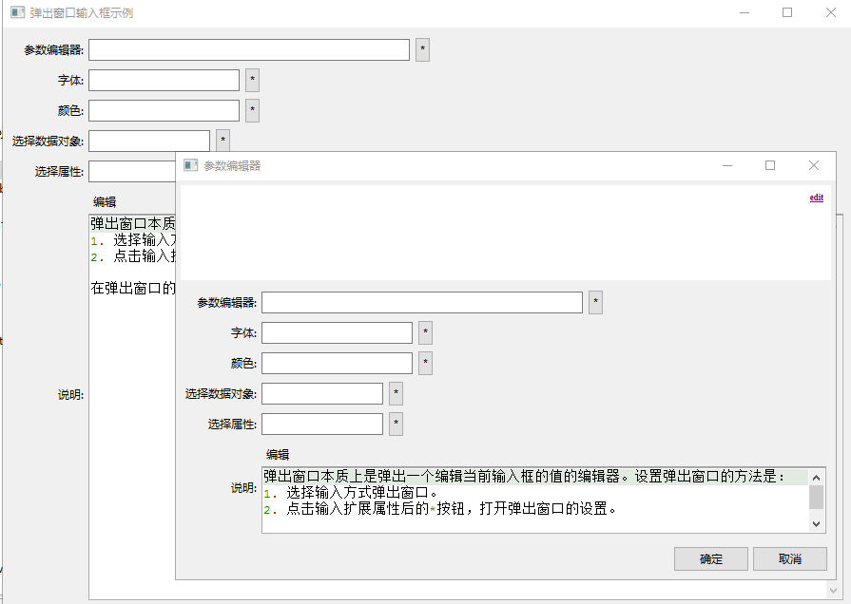Click asterisk button beside dialog's 选择属性 field
The image size is (851, 604).
396,425
